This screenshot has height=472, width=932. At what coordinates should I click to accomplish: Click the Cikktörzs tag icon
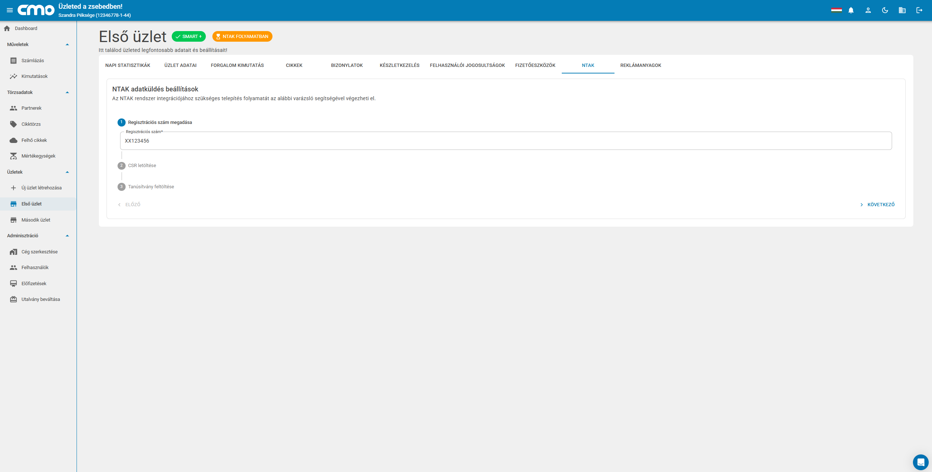[14, 124]
